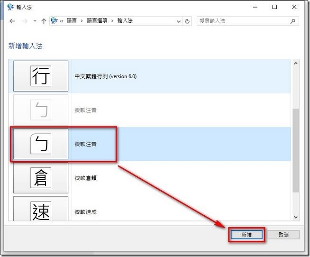This screenshot has width=310, height=257.
Task: Select the 倉 Cangjie input method icon
Action: tap(41, 178)
